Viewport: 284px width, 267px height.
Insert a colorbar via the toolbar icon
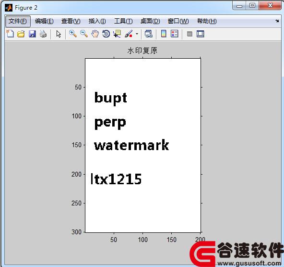click(x=164, y=34)
